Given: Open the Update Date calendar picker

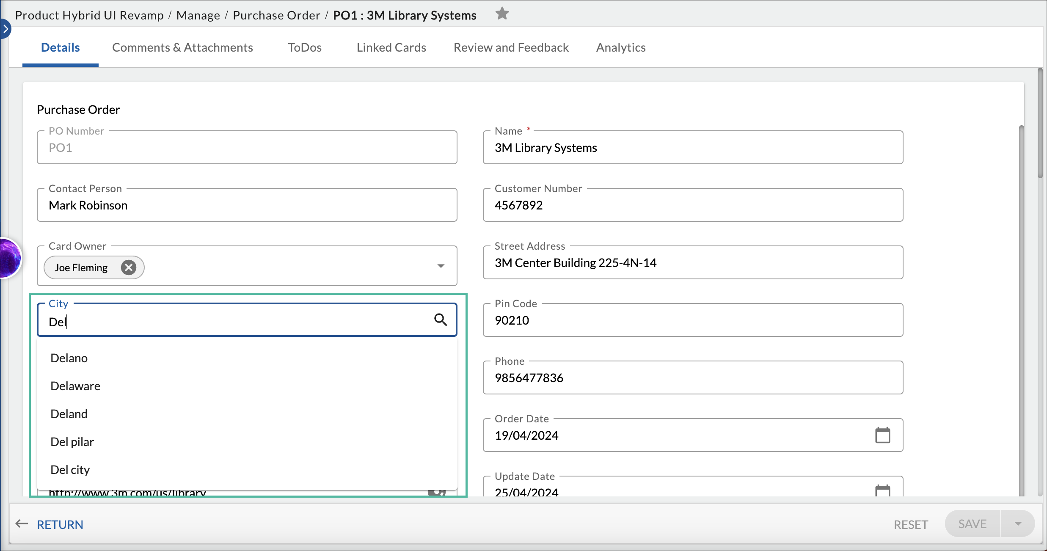Looking at the screenshot, I should tap(883, 491).
